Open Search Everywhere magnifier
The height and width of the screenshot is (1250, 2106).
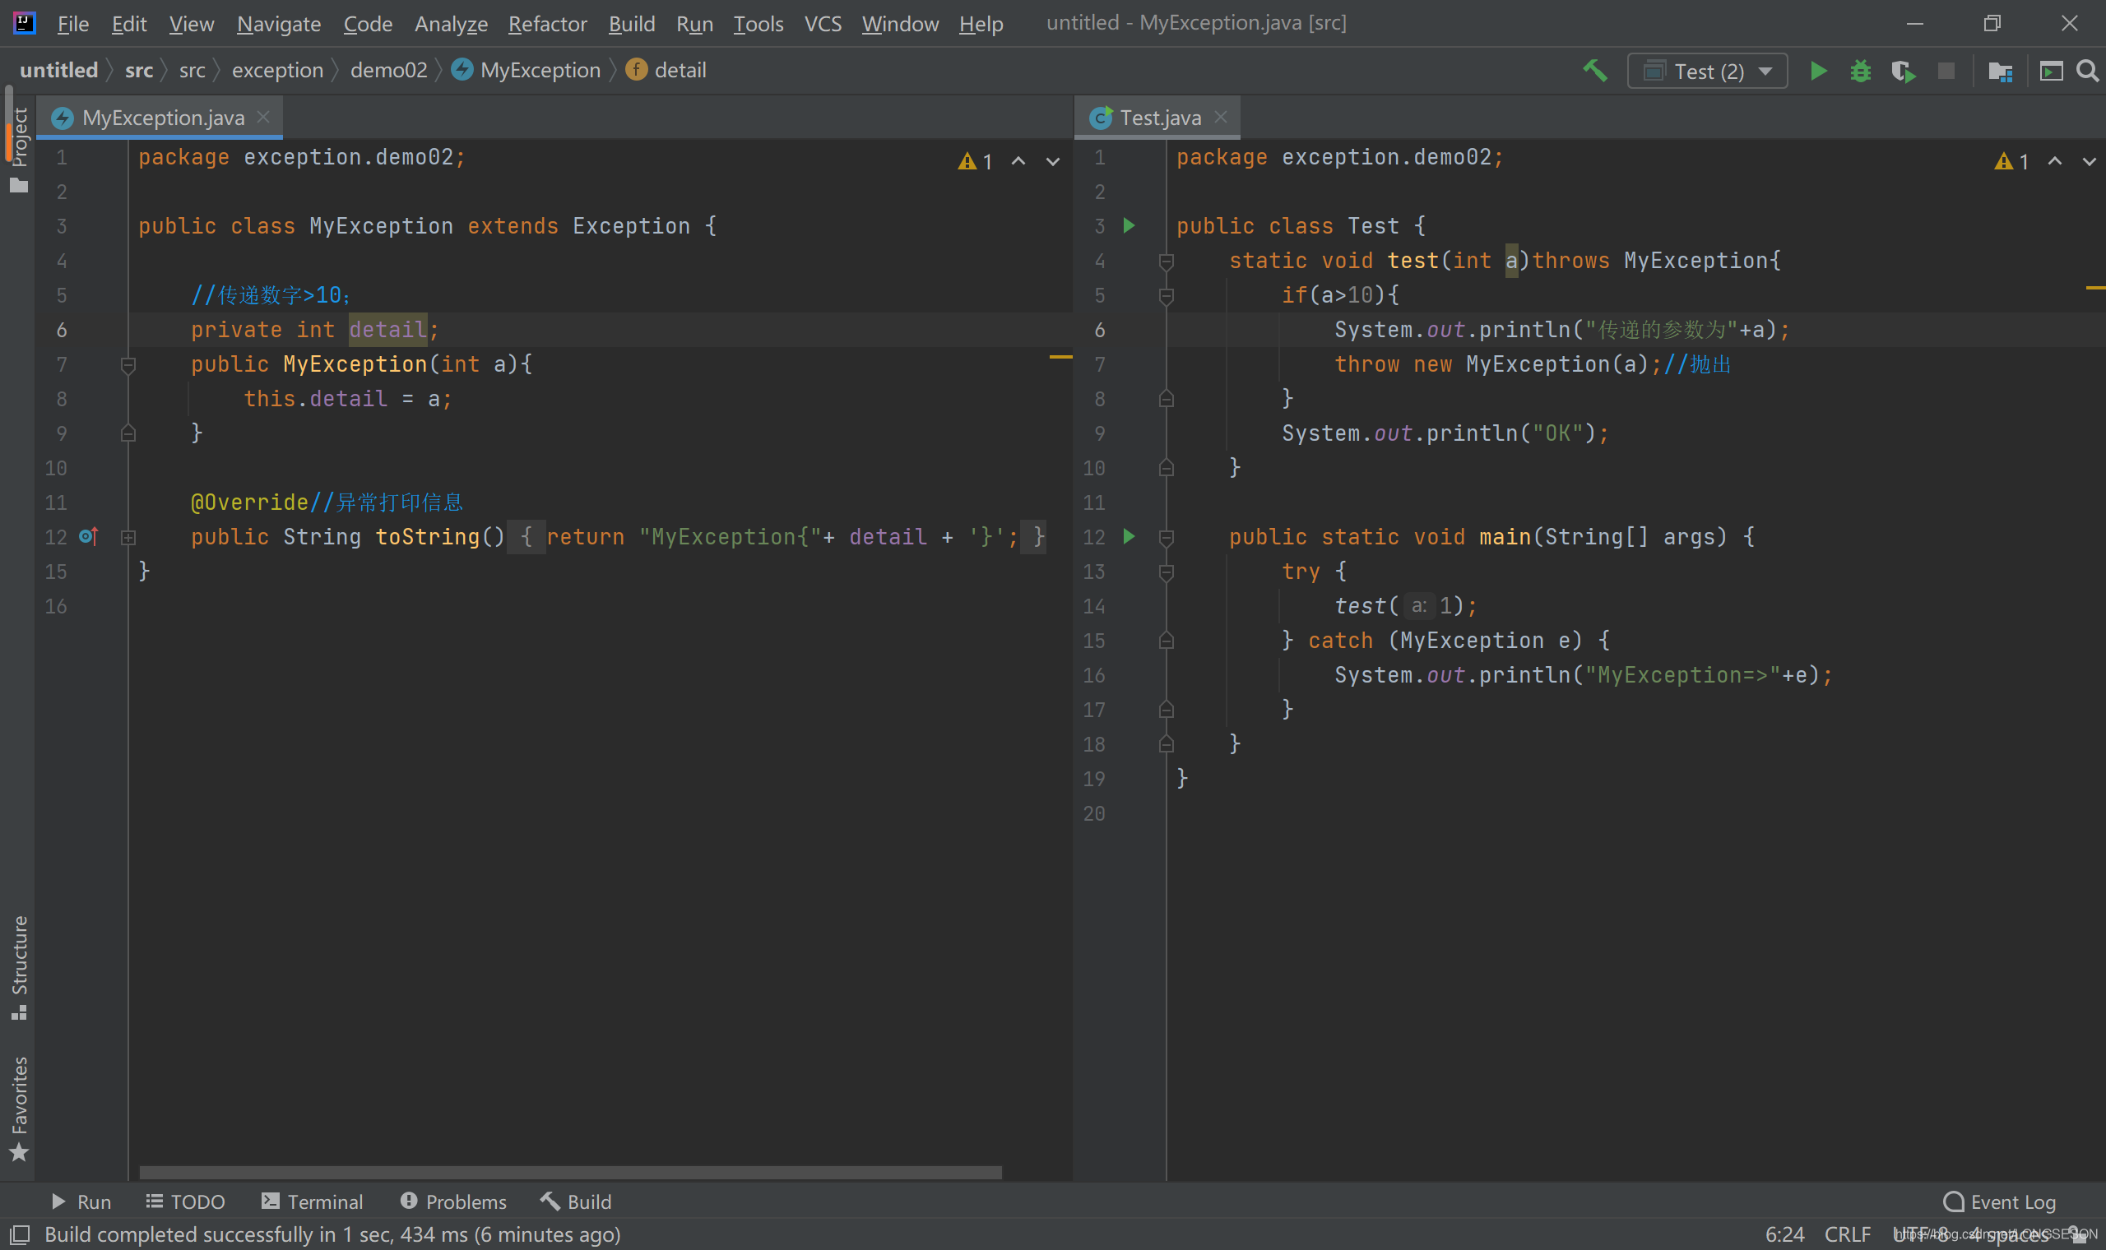(2086, 71)
